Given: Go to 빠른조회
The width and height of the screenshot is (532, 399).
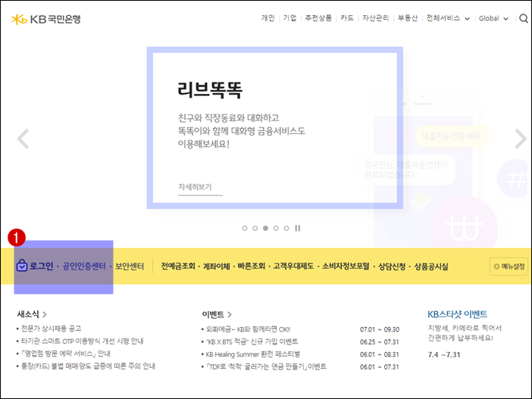Looking at the screenshot, I should tap(251, 266).
